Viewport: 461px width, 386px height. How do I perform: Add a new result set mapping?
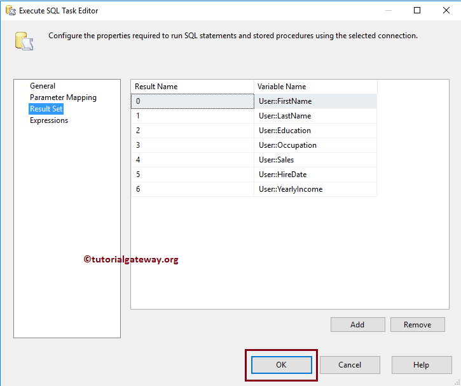[357, 324]
